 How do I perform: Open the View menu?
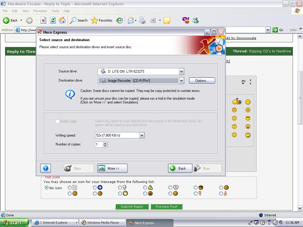[x=25, y=11]
